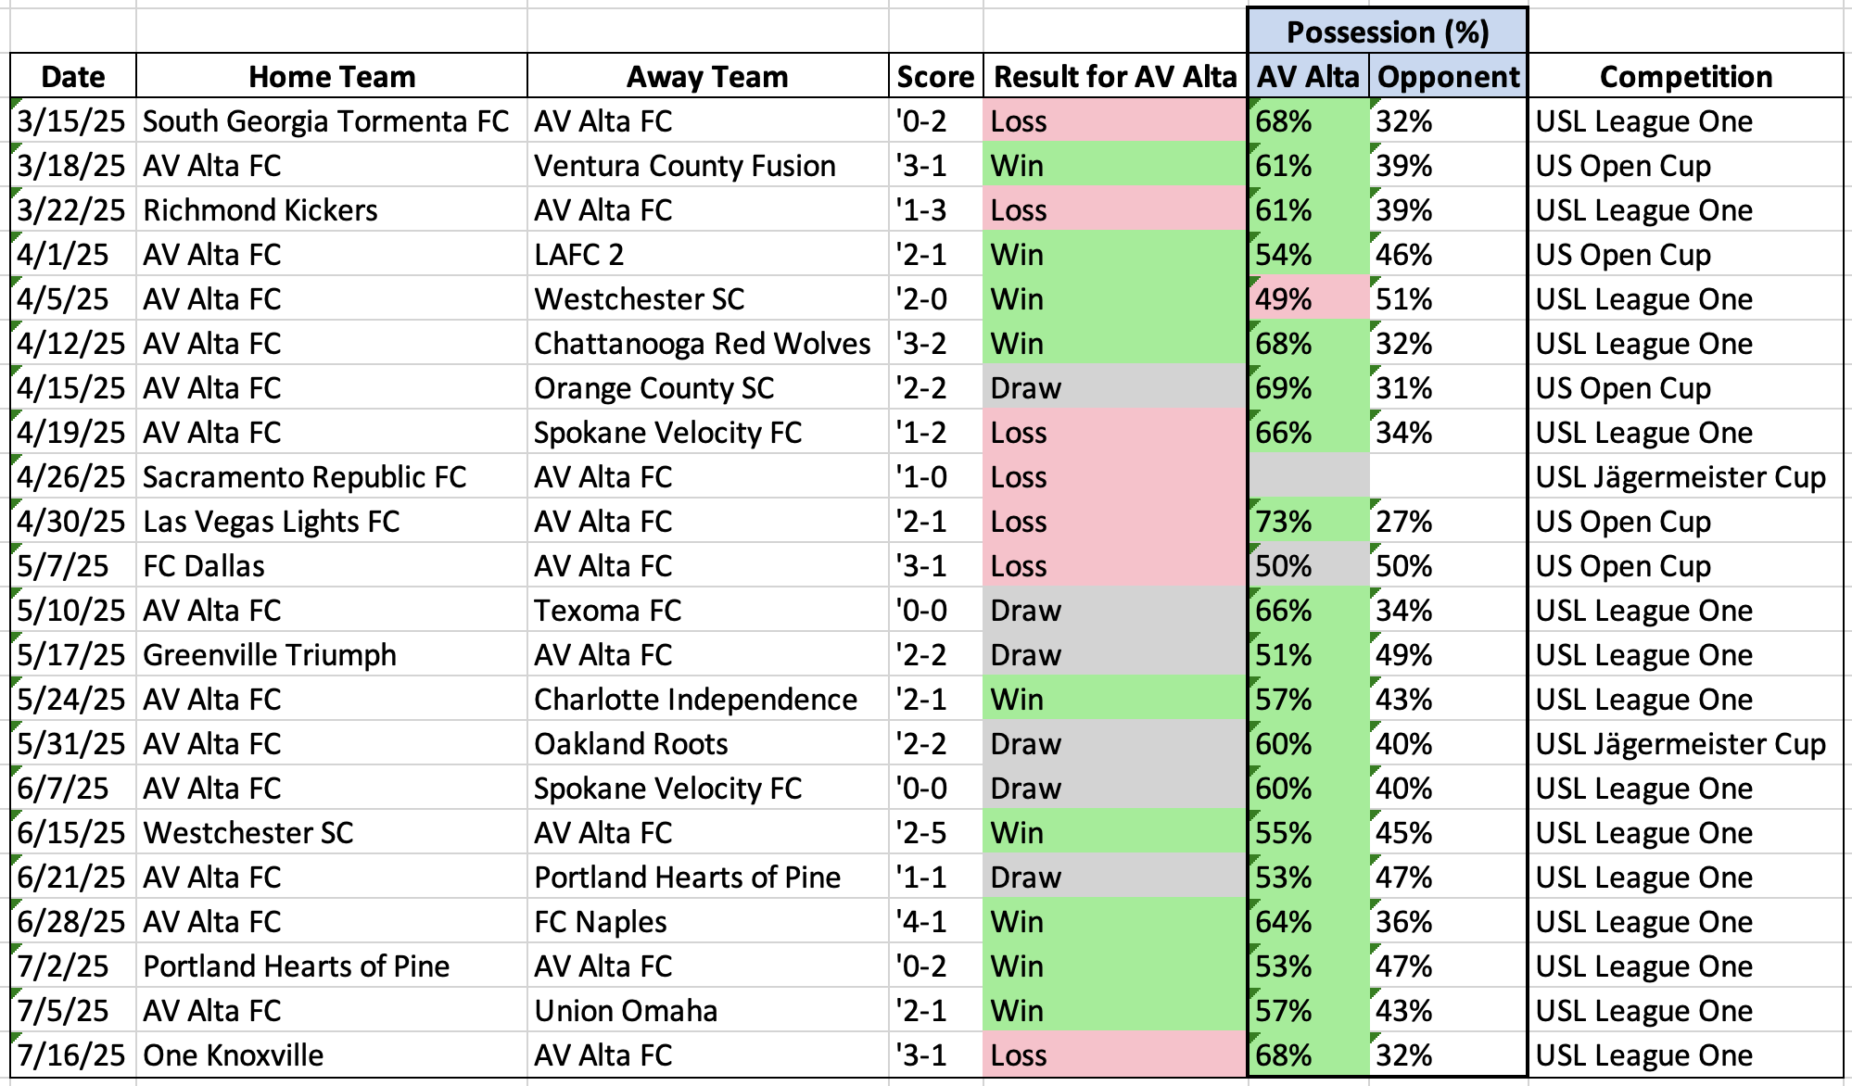Select the Sacramento Republic FC cell
The width and height of the screenshot is (1852, 1086).
(304, 477)
